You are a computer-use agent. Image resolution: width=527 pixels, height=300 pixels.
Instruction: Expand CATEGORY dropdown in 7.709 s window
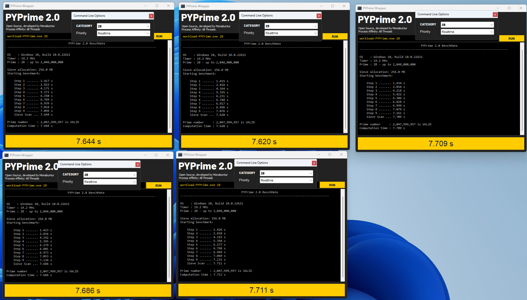(467, 25)
